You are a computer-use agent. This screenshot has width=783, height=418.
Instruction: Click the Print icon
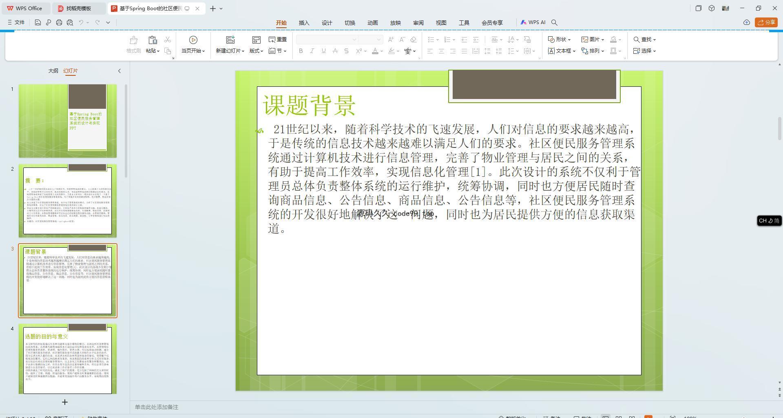coord(59,22)
